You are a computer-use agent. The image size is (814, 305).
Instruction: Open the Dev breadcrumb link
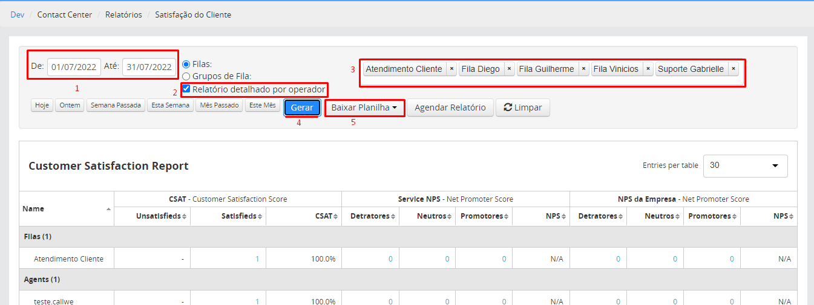click(x=18, y=14)
